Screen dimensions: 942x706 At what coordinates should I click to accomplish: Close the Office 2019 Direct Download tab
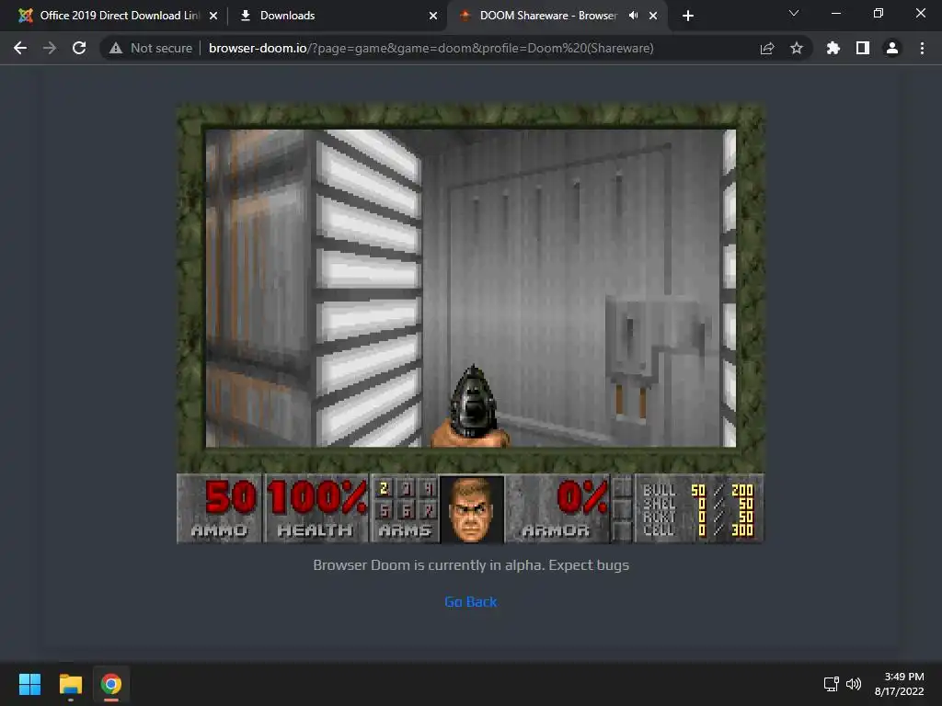tap(213, 16)
